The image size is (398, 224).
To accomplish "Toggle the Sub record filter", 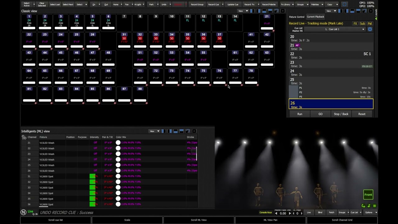I will tap(362, 24).
